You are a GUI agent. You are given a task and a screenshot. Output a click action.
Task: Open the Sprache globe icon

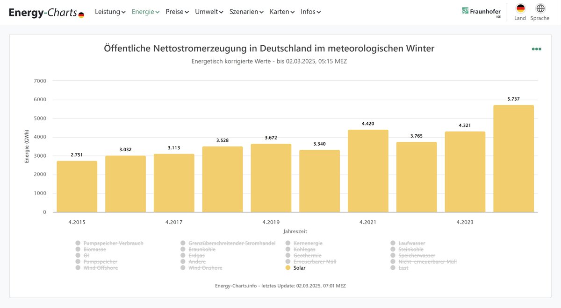(539, 8)
